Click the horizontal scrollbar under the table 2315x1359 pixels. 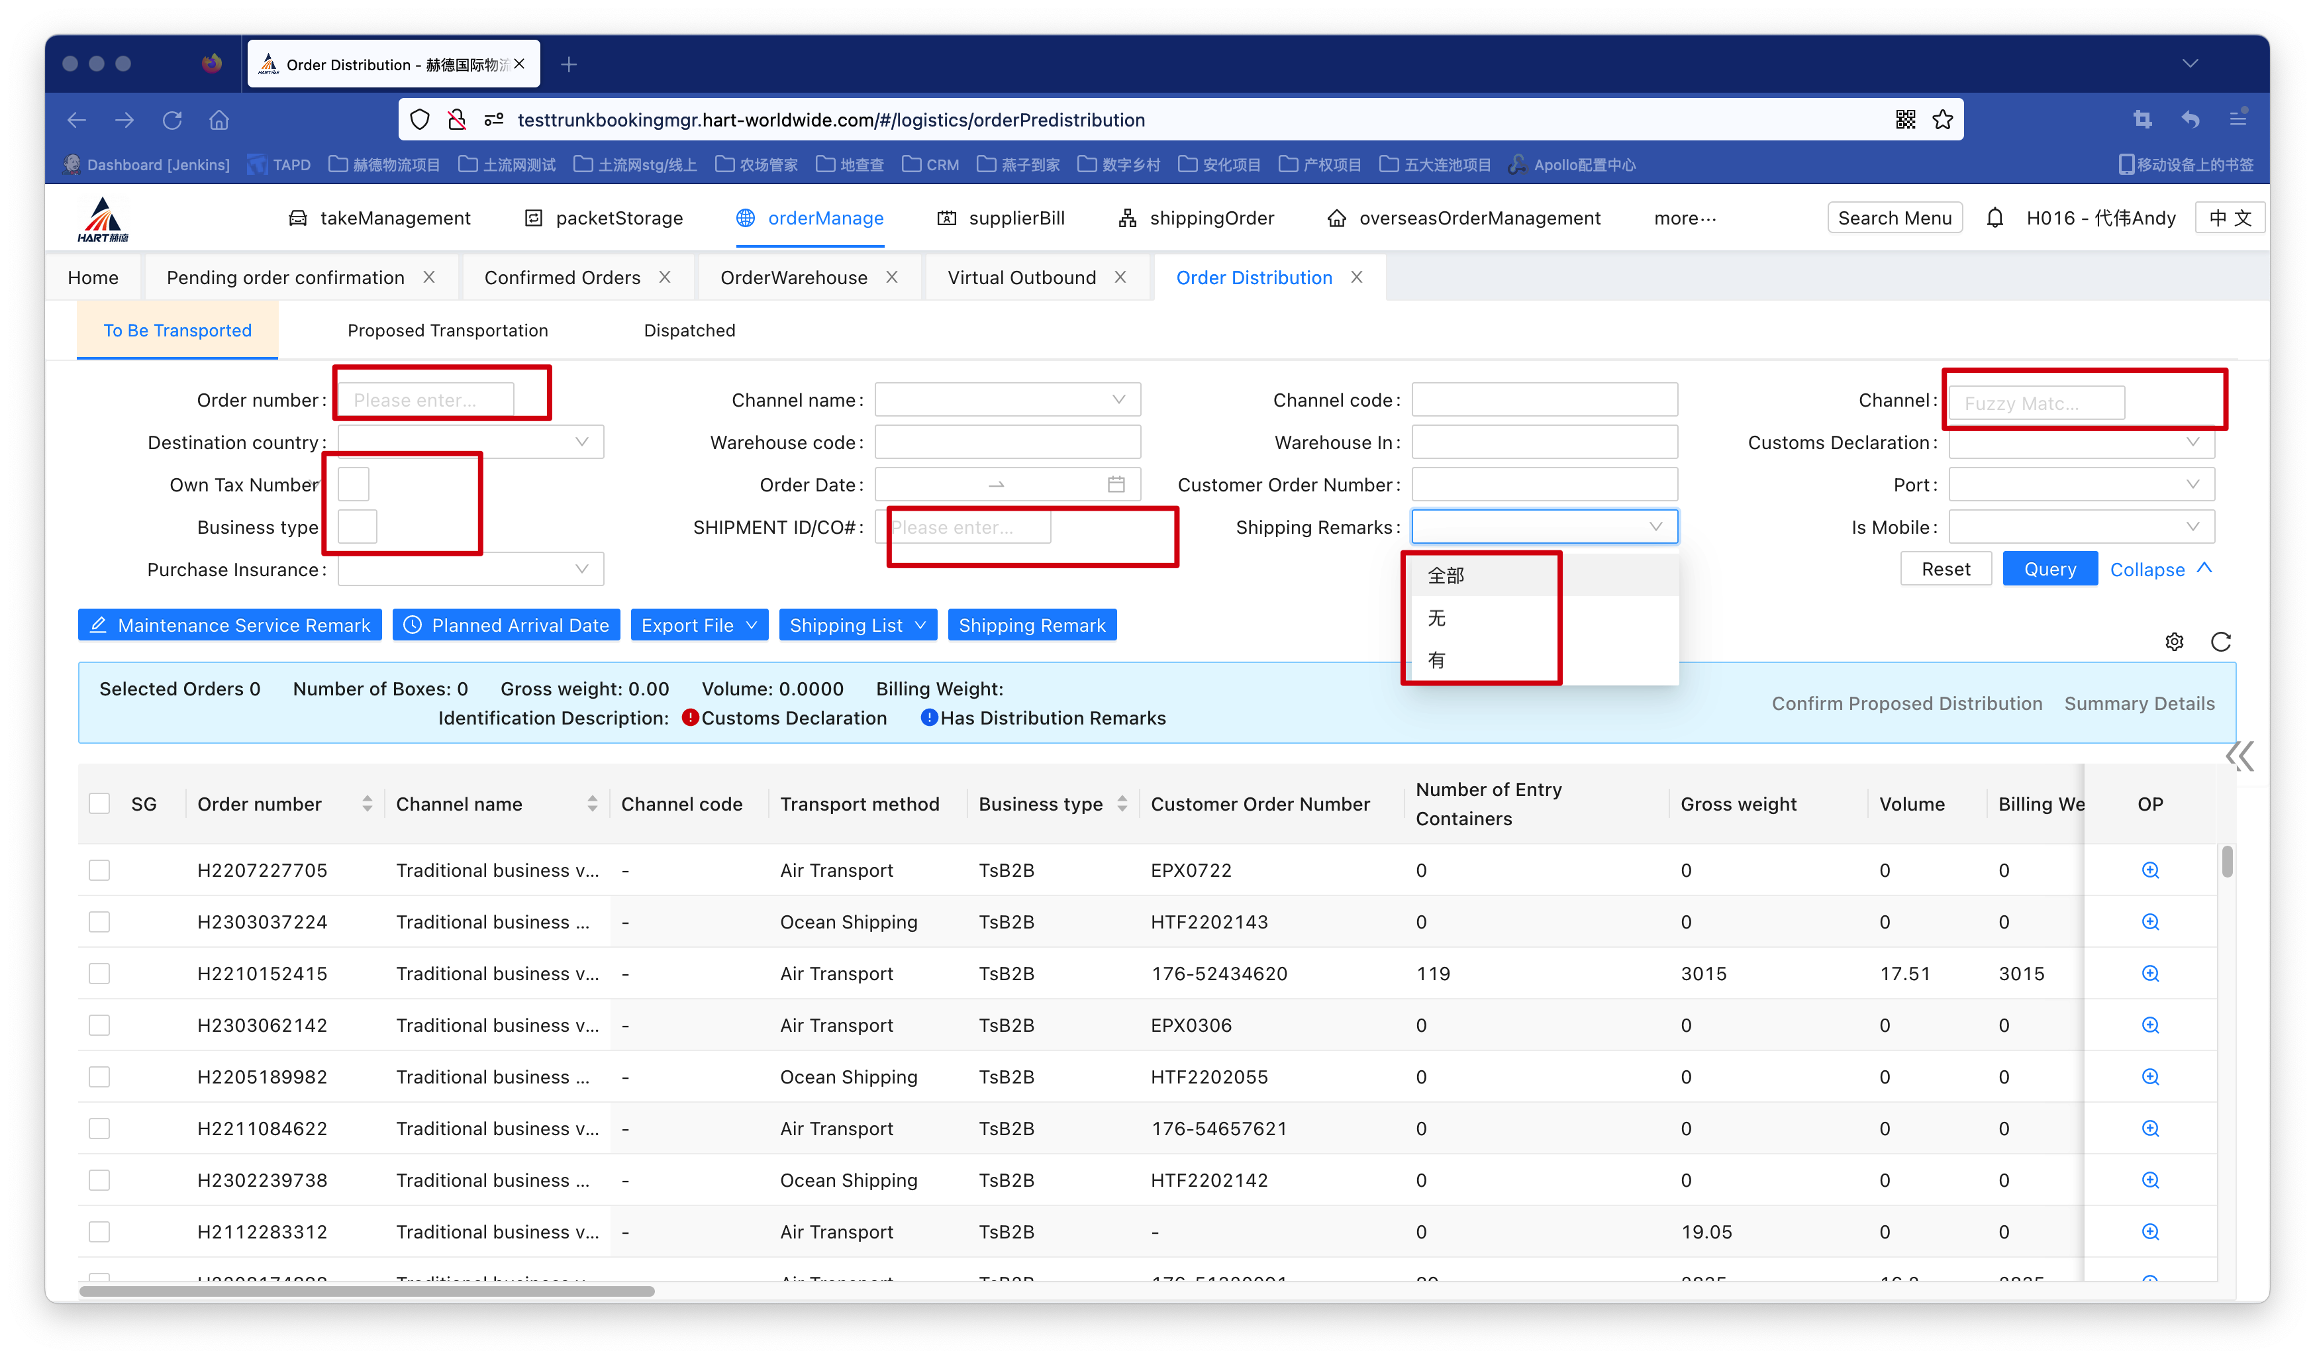[368, 1291]
